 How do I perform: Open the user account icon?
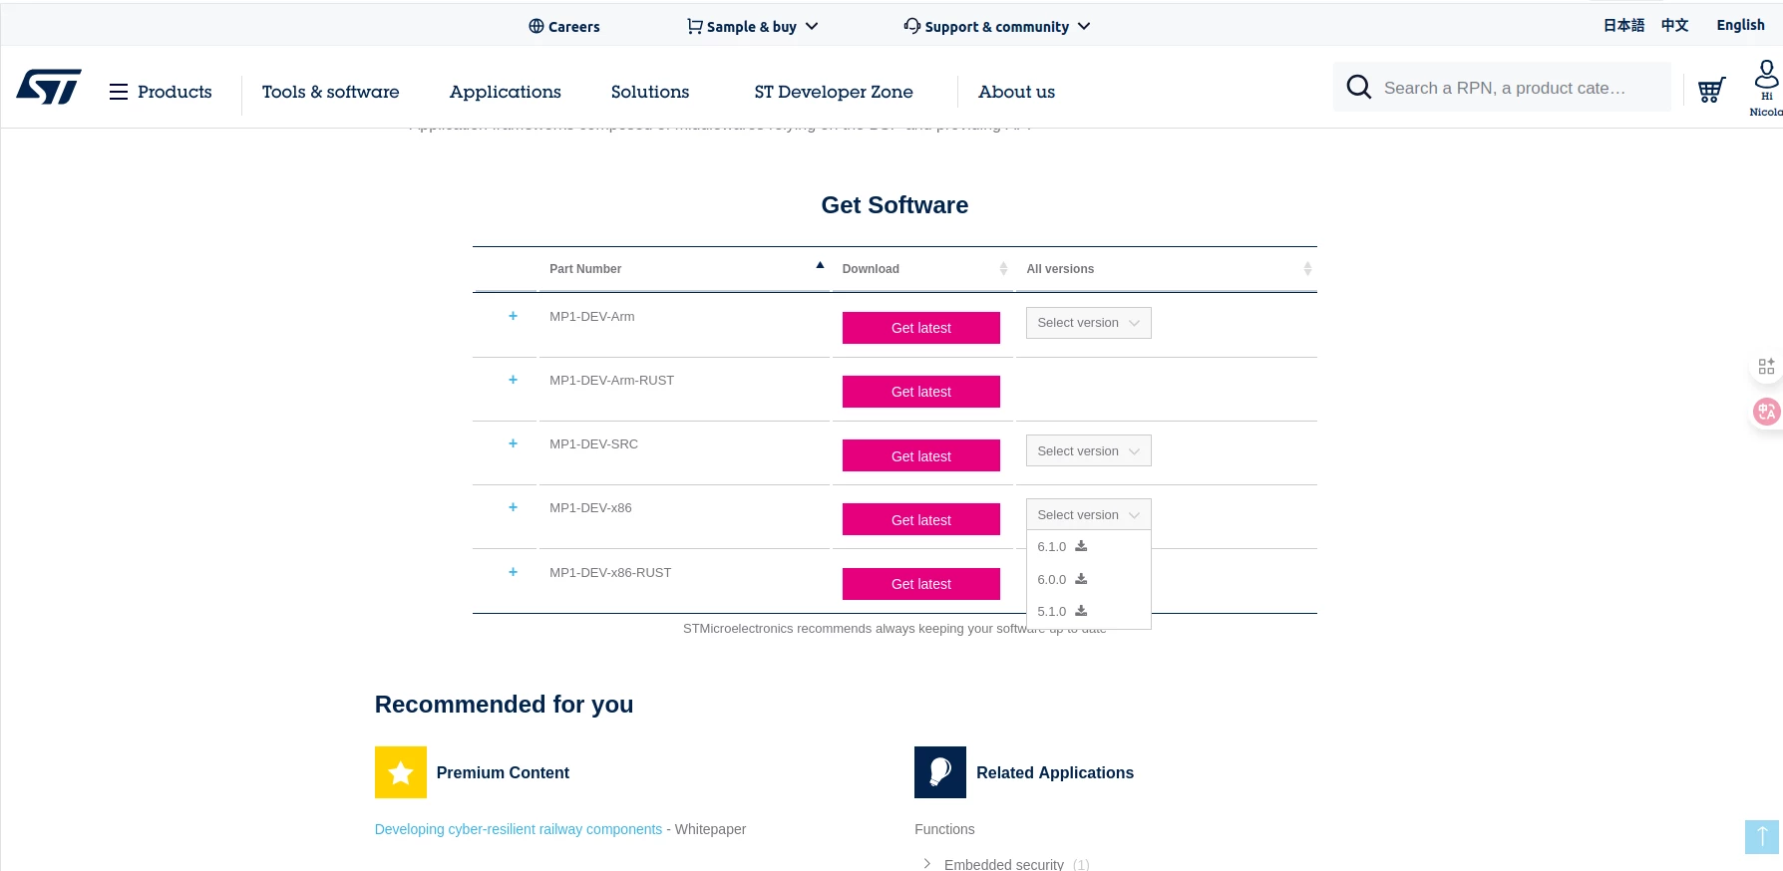pos(1766,74)
